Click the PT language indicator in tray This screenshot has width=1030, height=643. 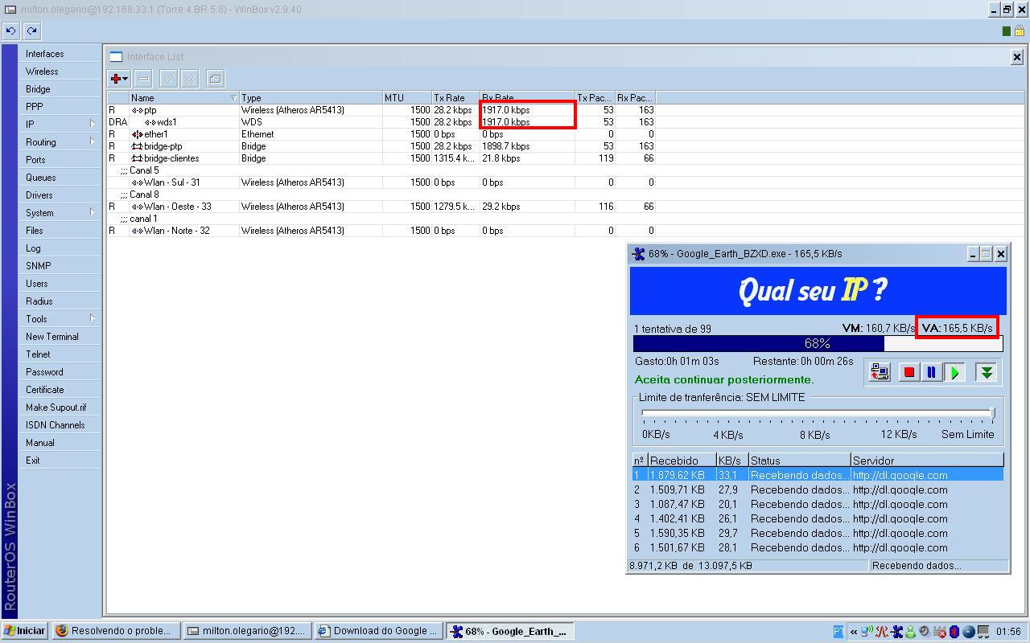[x=838, y=632]
